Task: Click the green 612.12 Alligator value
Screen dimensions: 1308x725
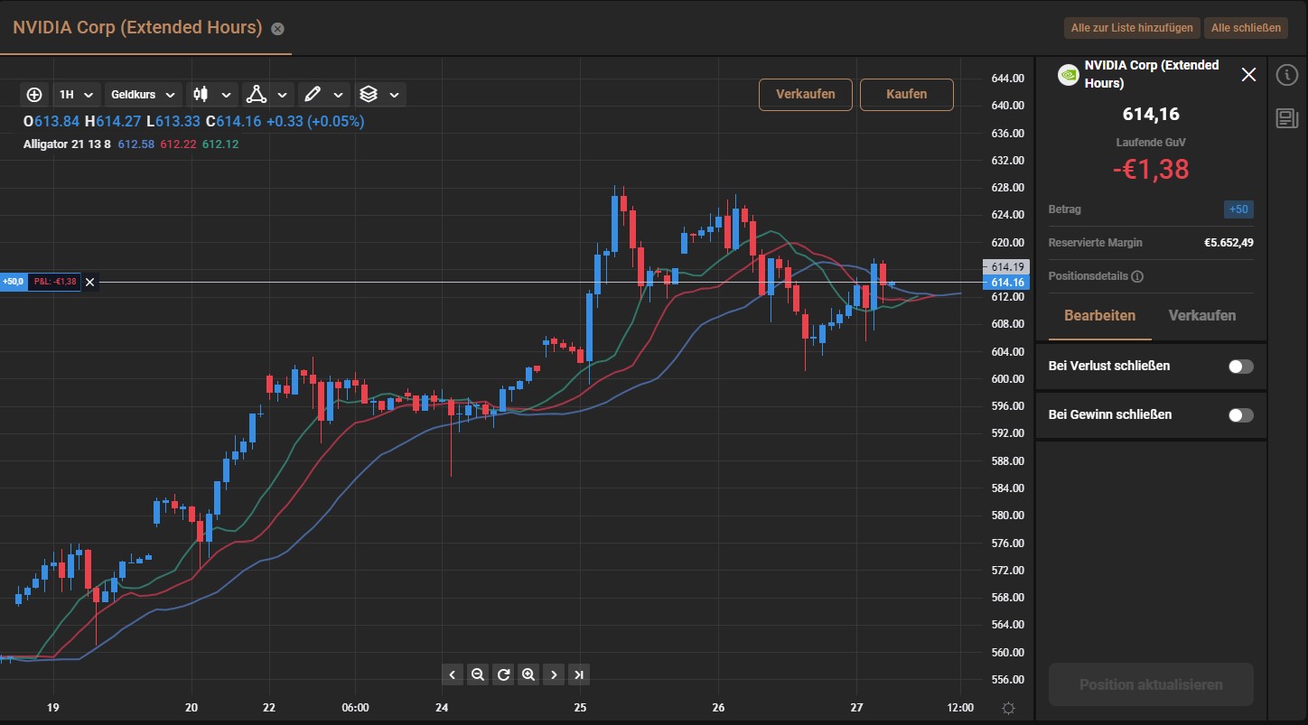Action: [220, 144]
